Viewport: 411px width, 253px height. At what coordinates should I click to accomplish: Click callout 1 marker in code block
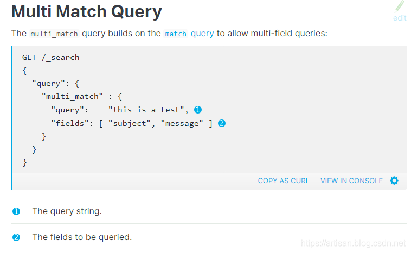198,110
